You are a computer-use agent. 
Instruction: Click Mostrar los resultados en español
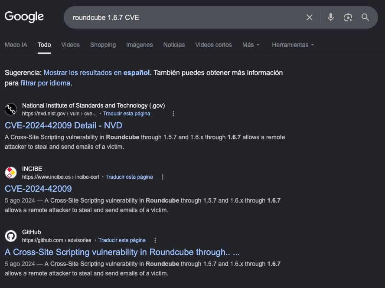coord(97,73)
